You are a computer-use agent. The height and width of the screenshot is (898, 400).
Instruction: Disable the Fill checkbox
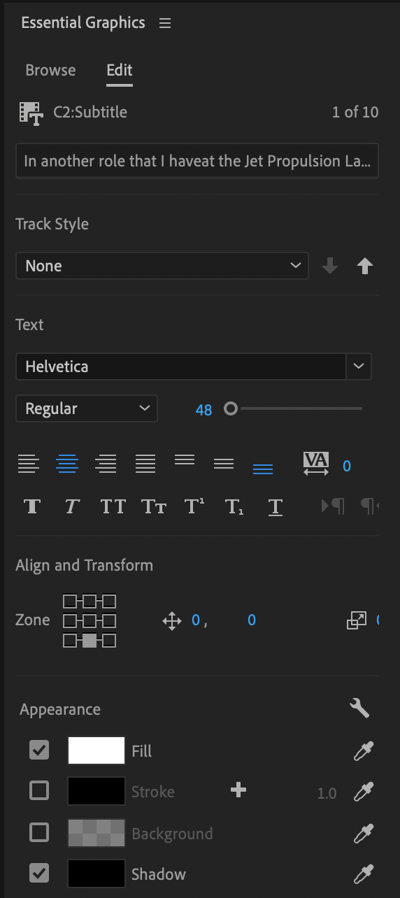pos(39,750)
